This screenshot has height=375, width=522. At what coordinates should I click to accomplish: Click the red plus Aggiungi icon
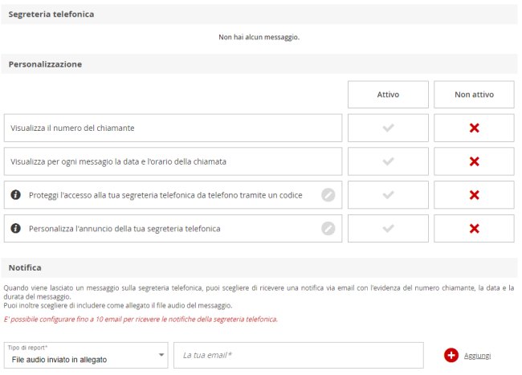pyautogui.click(x=451, y=356)
